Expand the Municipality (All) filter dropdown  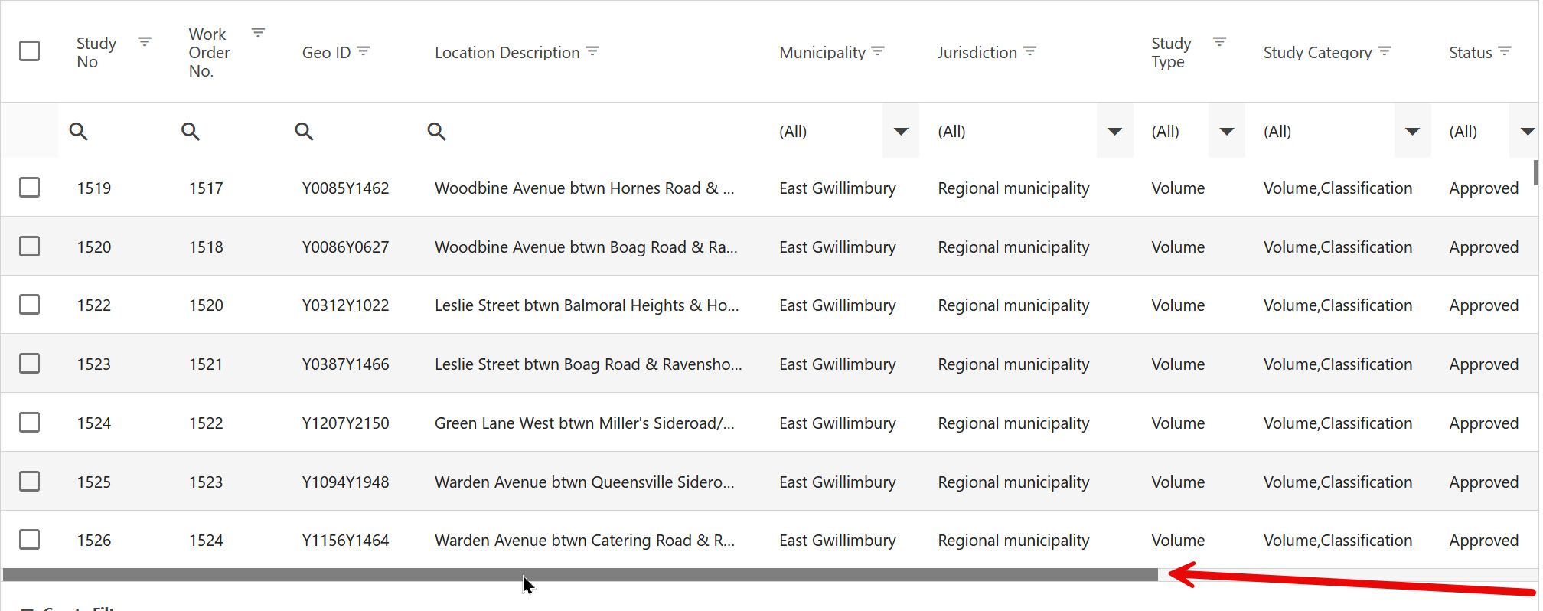pyautogui.click(x=900, y=132)
